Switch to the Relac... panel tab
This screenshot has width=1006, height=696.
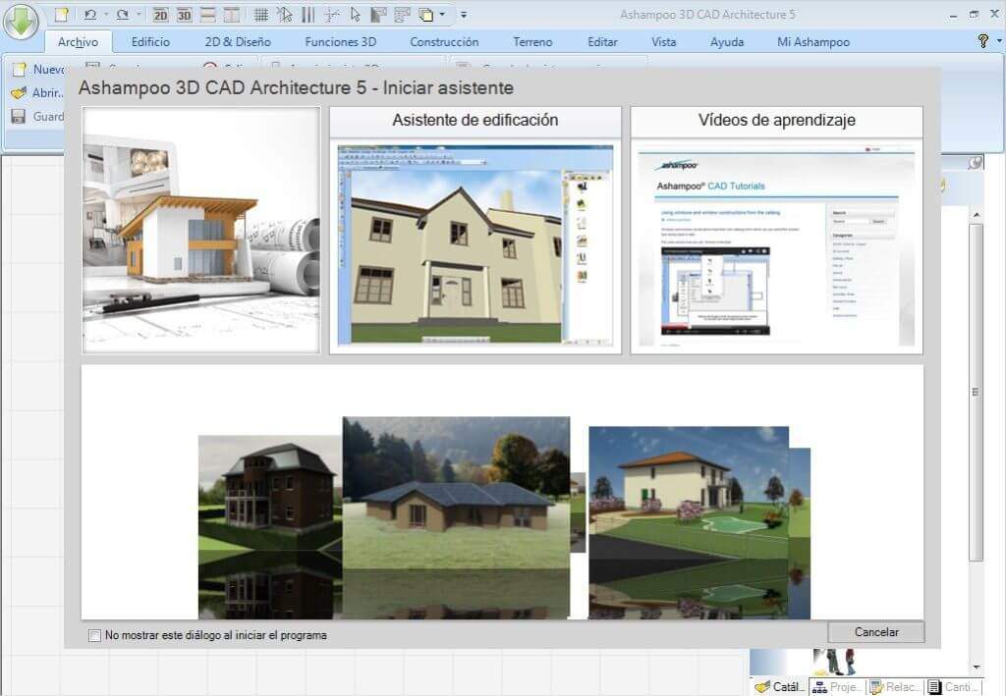[x=894, y=686]
